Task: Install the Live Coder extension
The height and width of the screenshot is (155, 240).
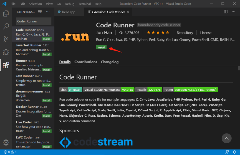Action: pos(47,131)
